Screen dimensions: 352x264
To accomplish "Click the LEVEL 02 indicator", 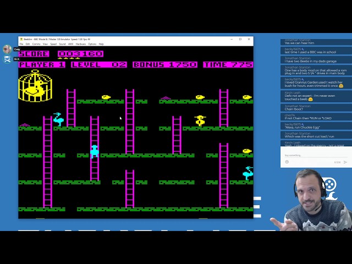I will click(99, 65).
